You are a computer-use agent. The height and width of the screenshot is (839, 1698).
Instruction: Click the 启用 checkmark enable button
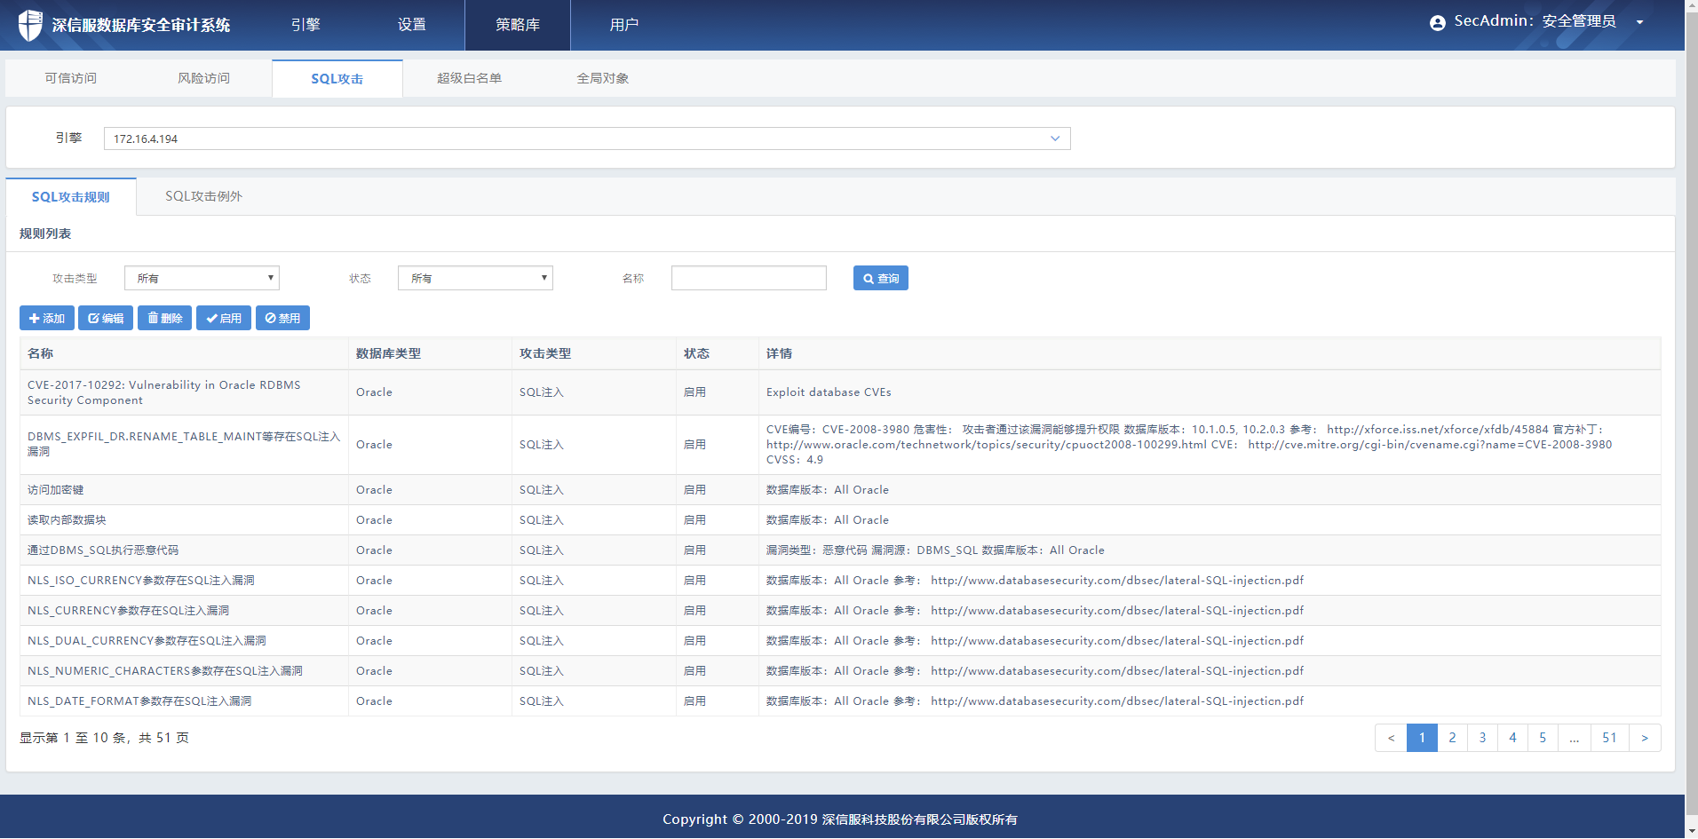[x=224, y=318]
